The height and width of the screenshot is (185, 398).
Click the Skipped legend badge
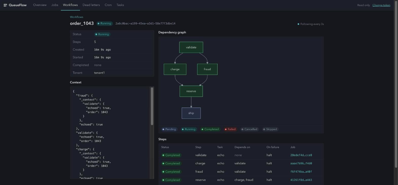click(x=270, y=129)
